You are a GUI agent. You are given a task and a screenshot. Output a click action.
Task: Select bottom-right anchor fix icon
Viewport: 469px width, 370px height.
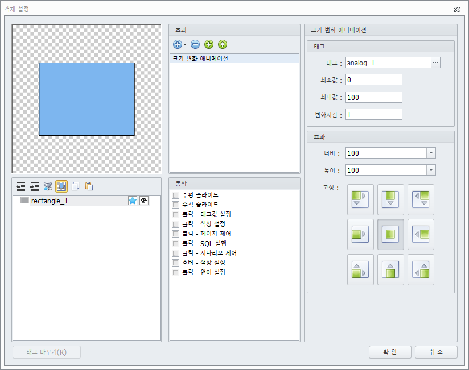pyautogui.click(x=421, y=269)
